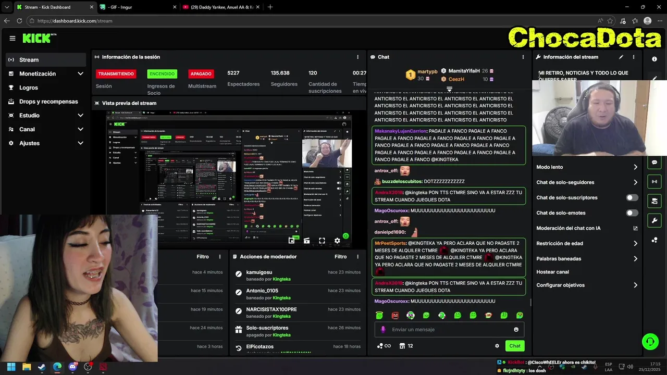The image size is (667, 375).
Task: Open the emoji picker in the message box
Action: point(516,329)
